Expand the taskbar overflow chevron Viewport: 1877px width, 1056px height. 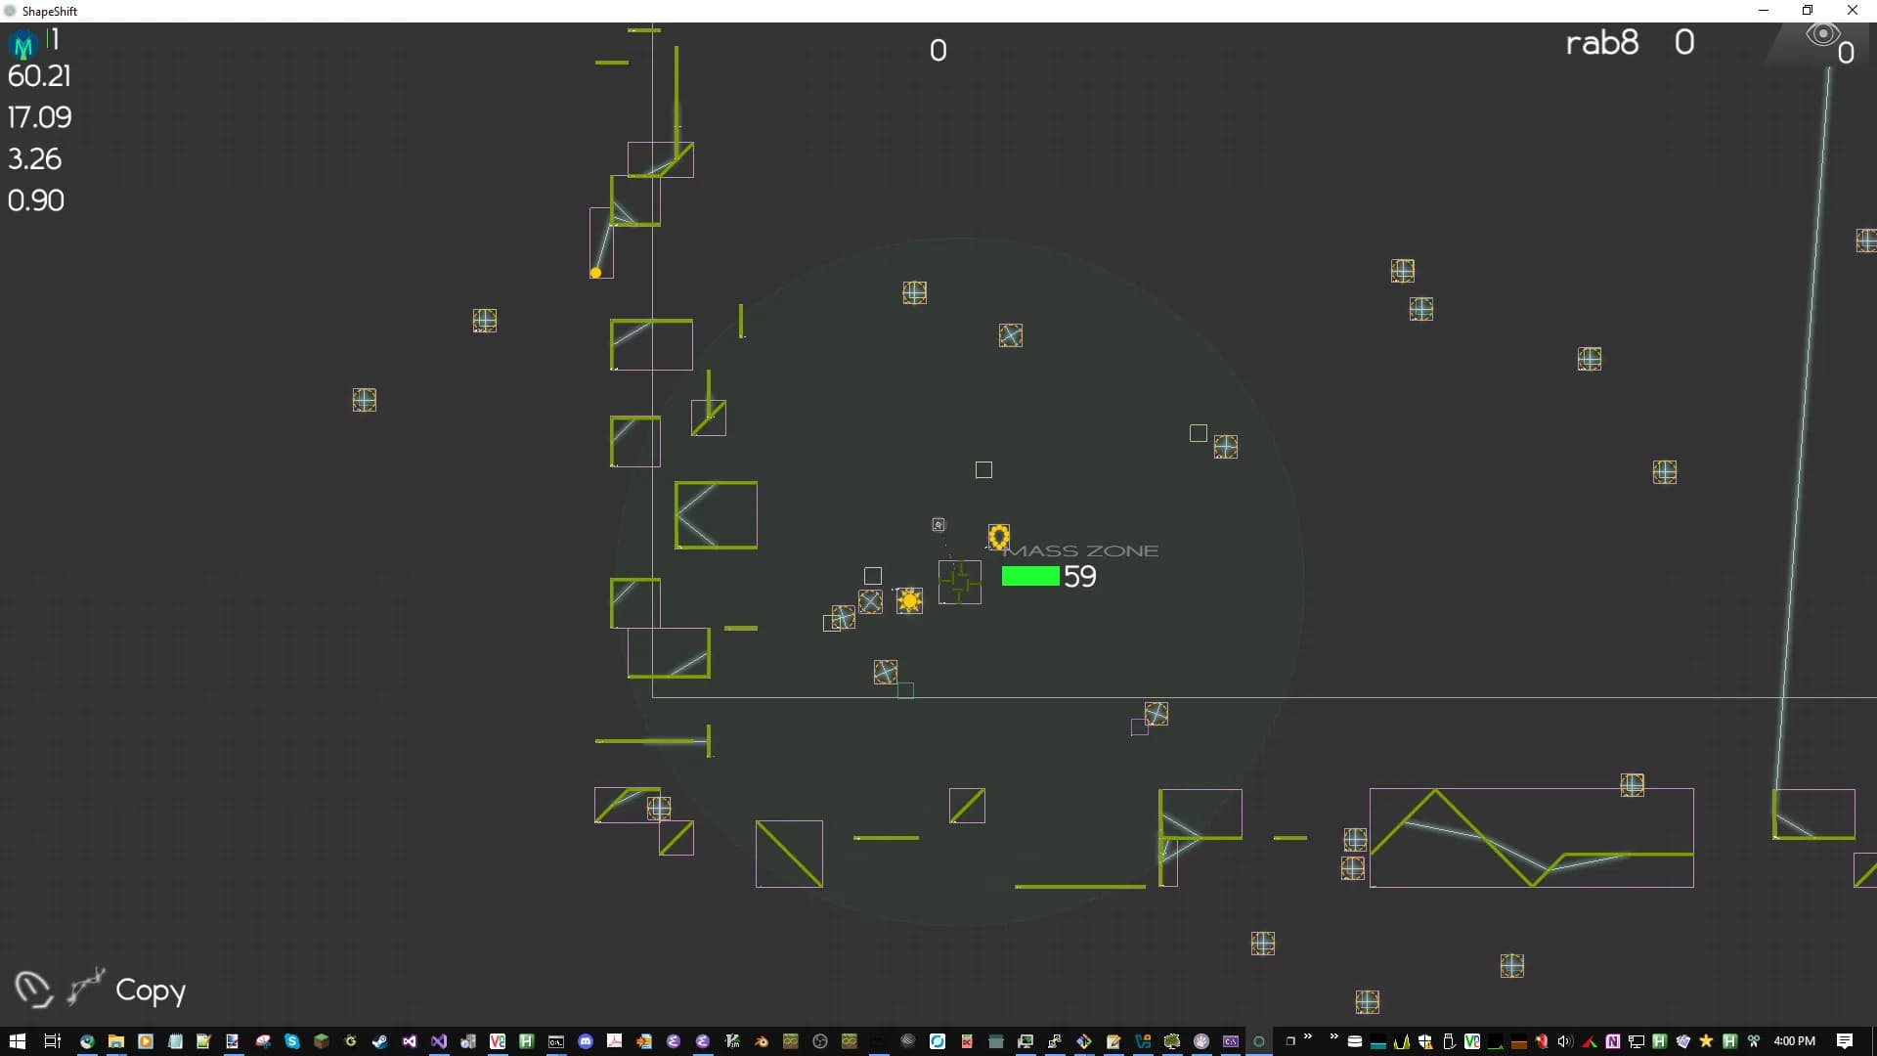(1307, 1037)
